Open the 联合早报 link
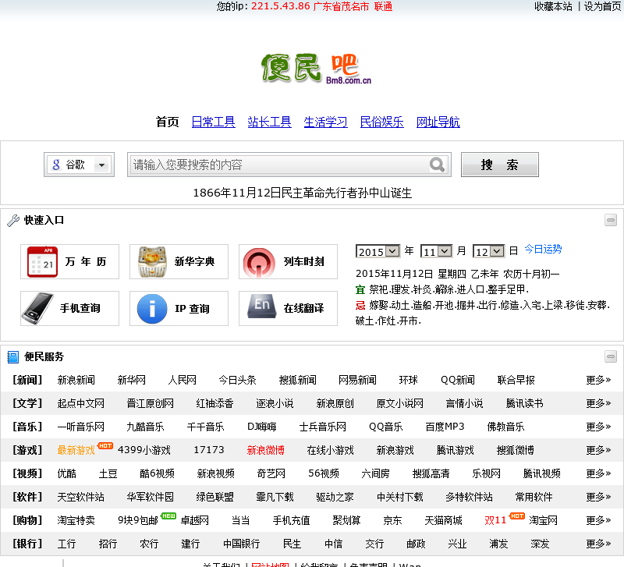Viewport: 624px width, 567px height. (x=516, y=380)
